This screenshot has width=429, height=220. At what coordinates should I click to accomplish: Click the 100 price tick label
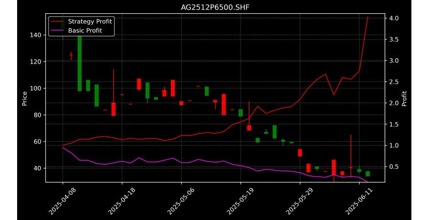pyautogui.click(x=36, y=88)
